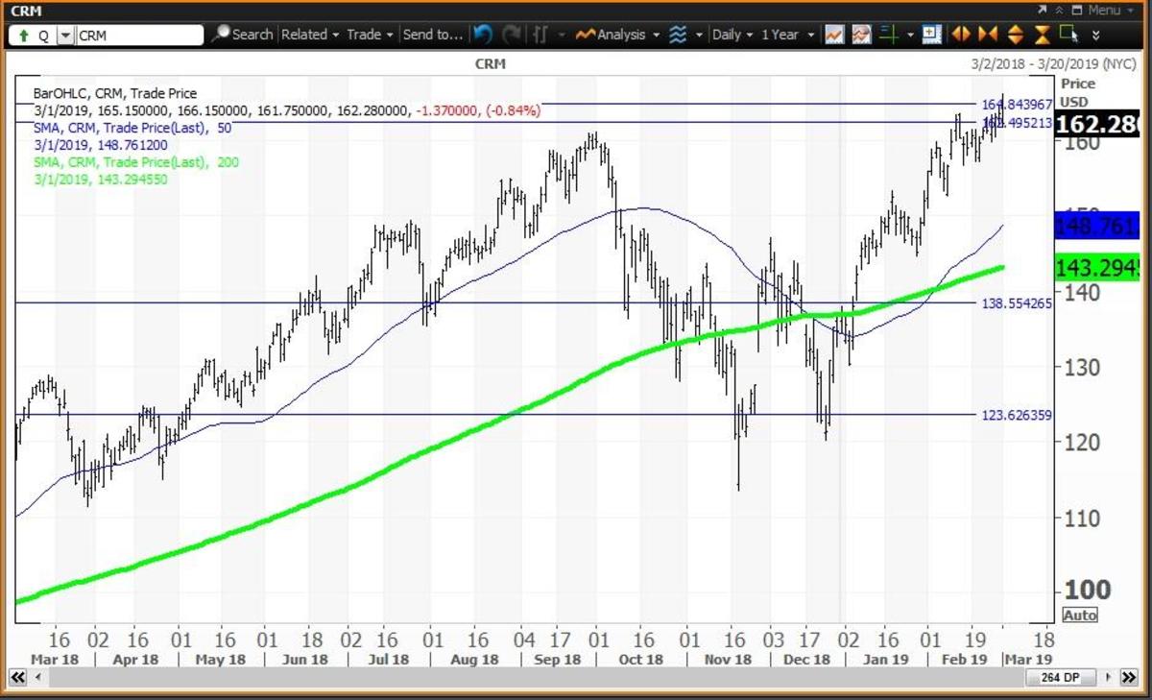1152x700 pixels.
Task: Select the rectangle pointer selection tool
Action: point(1068,34)
